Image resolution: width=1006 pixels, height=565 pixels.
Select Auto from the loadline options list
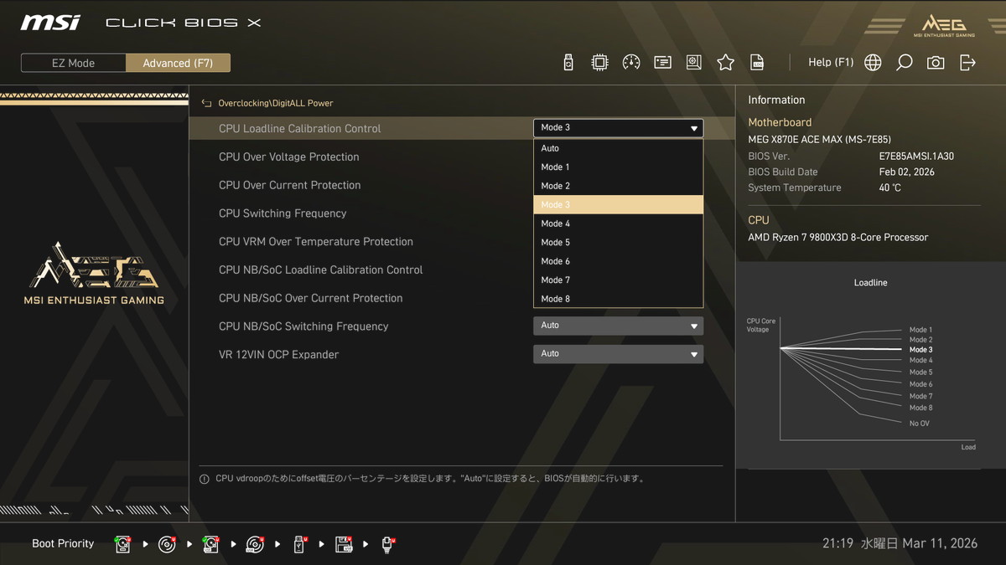click(618, 148)
